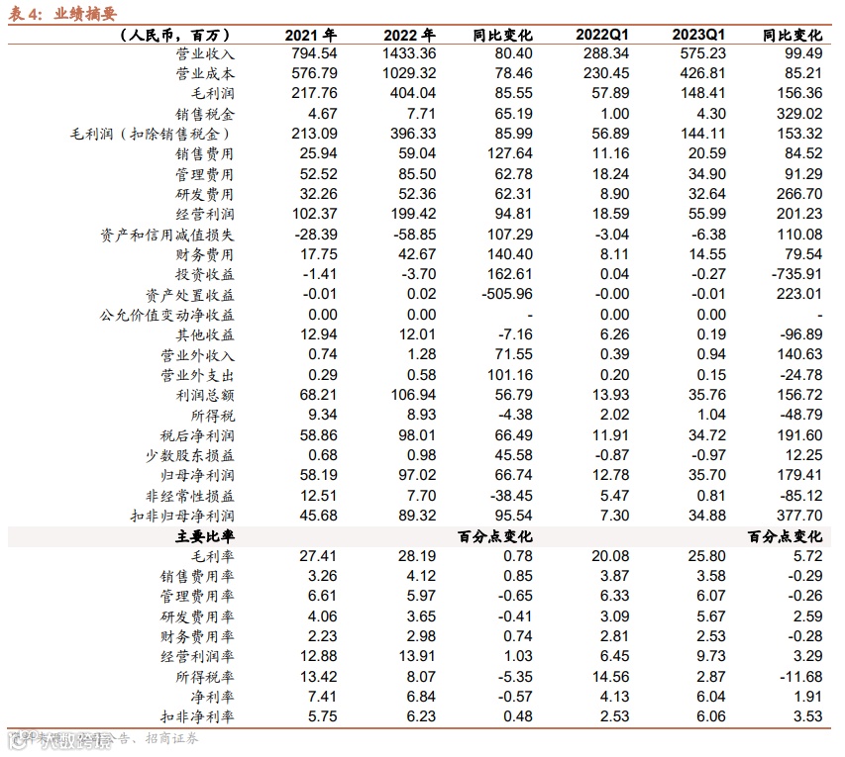Viewport: 845px width, 757px height.
Task: Click the 其他收益 row label
Action: [205, 335]
